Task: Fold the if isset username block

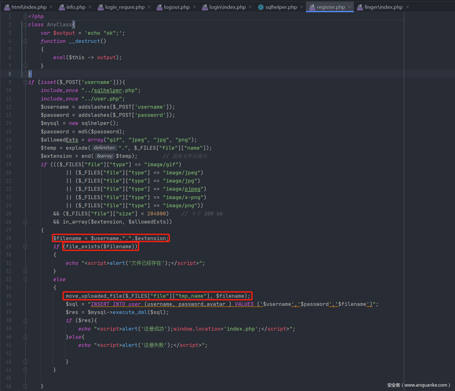Action: click(25, 82)
